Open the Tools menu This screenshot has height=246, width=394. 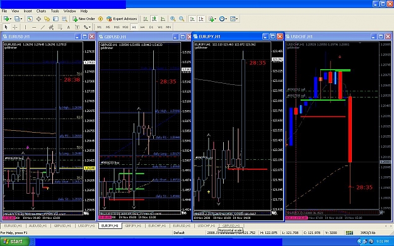55,11
